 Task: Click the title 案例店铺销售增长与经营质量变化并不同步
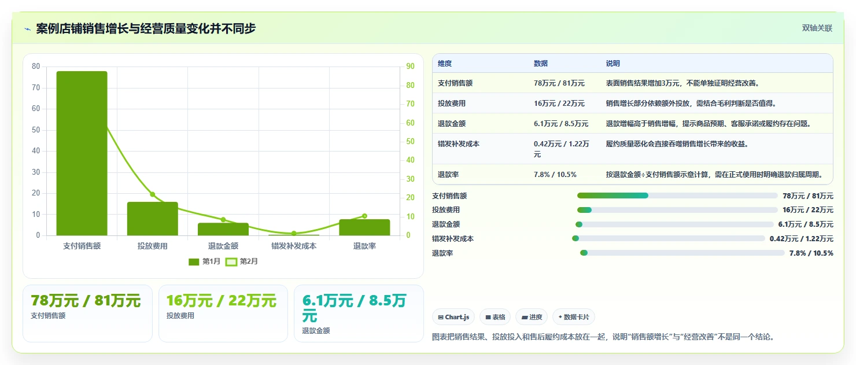[x=146, y=29]
